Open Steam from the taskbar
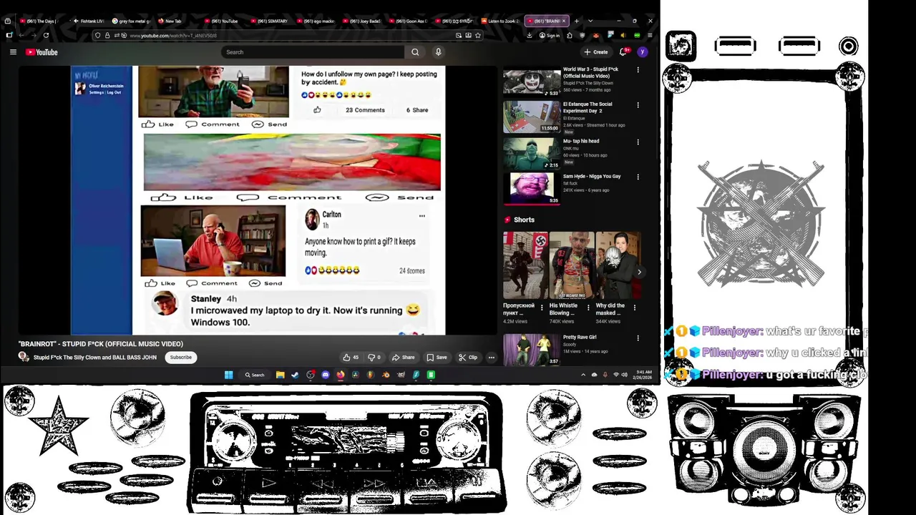 pos(295,375)
